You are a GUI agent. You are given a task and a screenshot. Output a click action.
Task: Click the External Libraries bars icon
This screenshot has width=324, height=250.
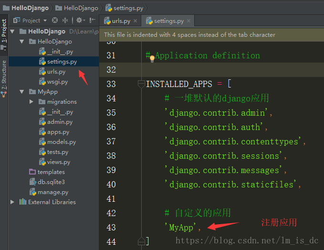point(23,202)
